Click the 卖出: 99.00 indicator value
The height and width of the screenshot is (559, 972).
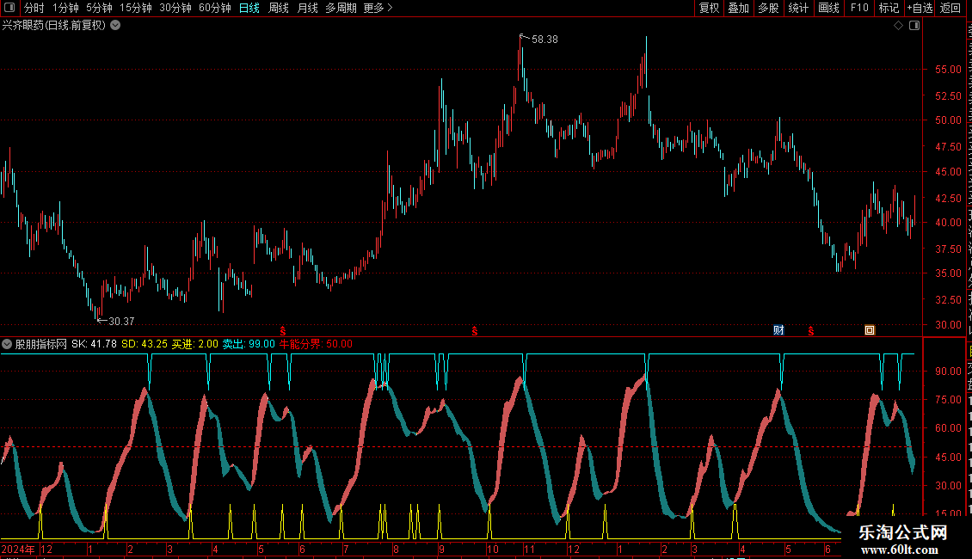click(x=249, y=344)
